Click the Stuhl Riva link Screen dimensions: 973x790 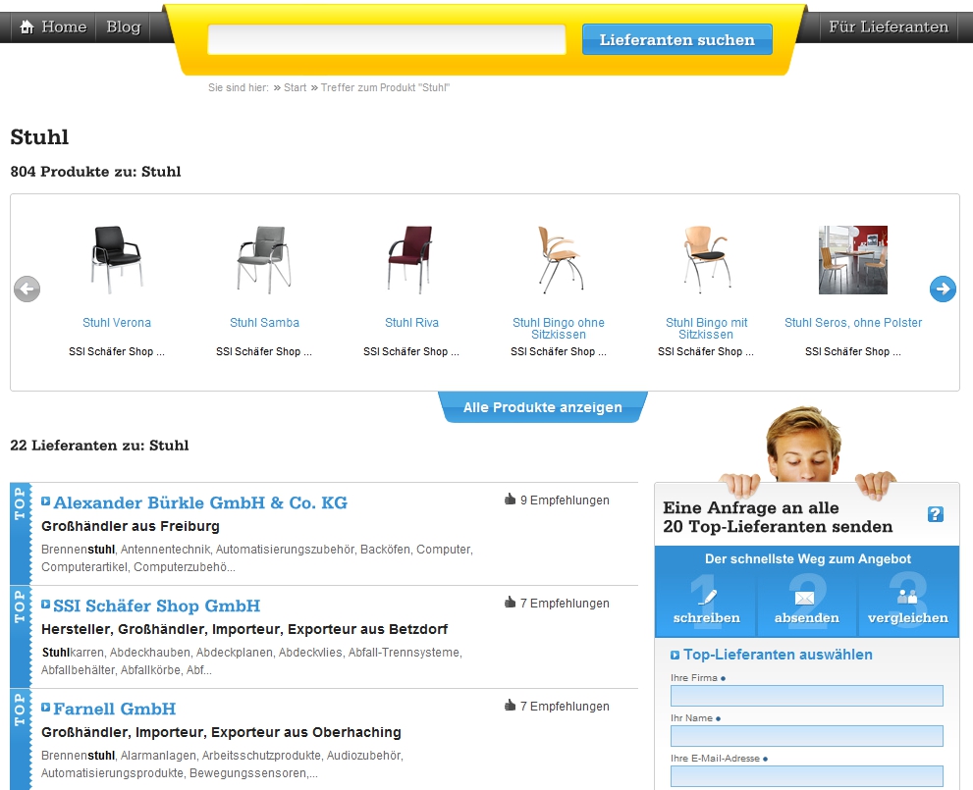tap(411, 323)
